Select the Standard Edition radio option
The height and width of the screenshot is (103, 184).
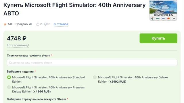coord(9,77)
